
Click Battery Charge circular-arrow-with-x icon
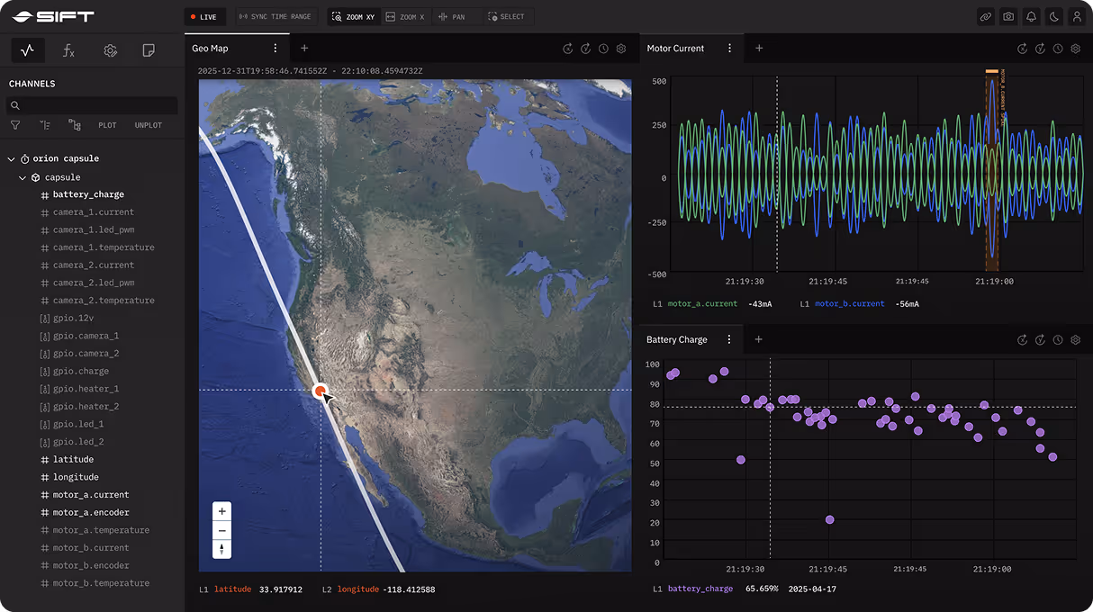click(1022, 340)
